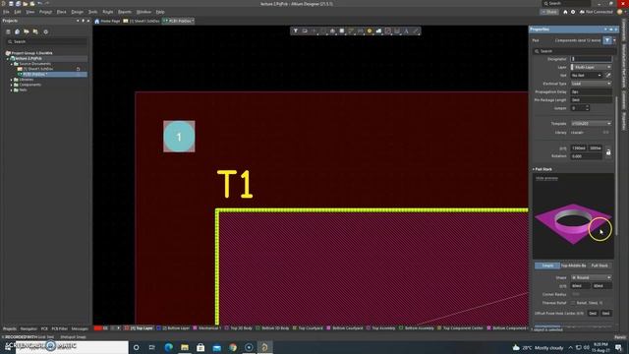Screen dimensions: 629x354
Task: Click the user account icon top right
Action: 620,12
